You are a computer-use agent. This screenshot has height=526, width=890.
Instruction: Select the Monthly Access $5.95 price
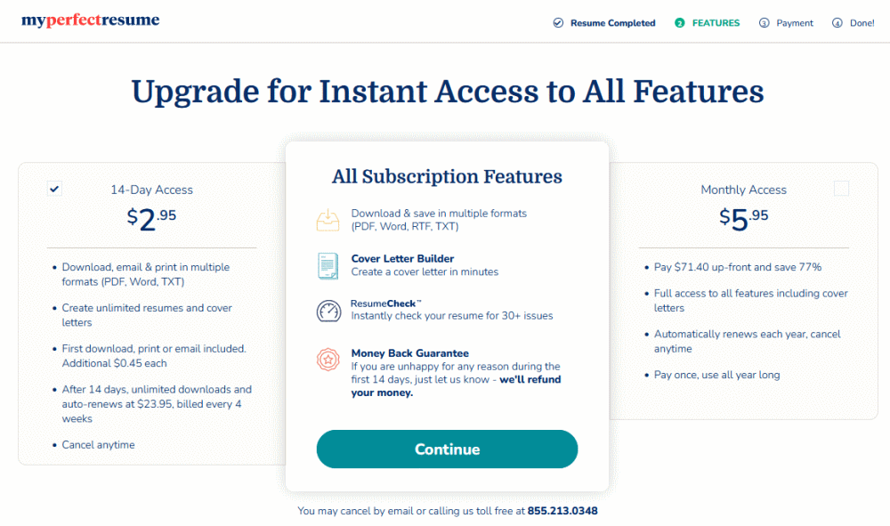point(743,220)
